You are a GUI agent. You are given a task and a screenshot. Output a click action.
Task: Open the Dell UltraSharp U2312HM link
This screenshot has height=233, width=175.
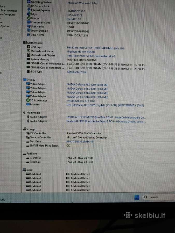point(105,105)
